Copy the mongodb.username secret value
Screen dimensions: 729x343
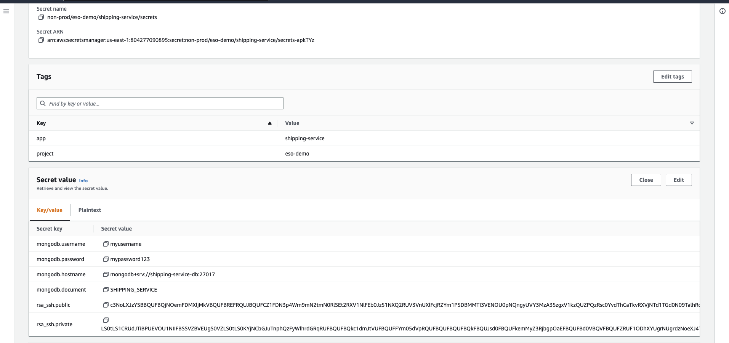coord(105,244)
